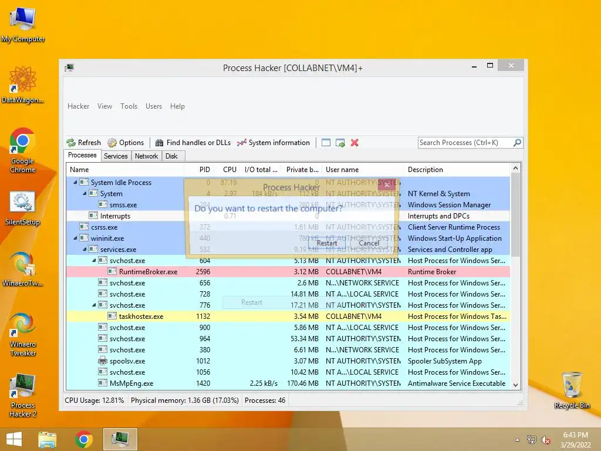
Task: Close the restart confirmation dialog
Action: pos(387,184)
